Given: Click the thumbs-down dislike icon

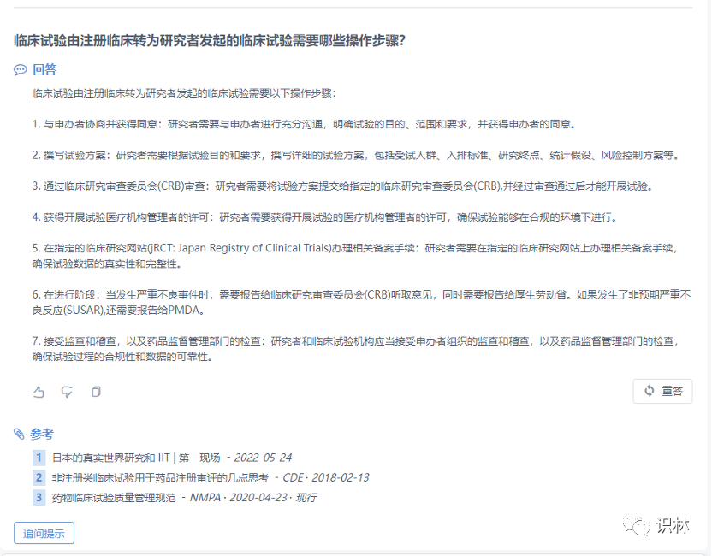Looking at the screenshot, I should click(x=68, y=392).
